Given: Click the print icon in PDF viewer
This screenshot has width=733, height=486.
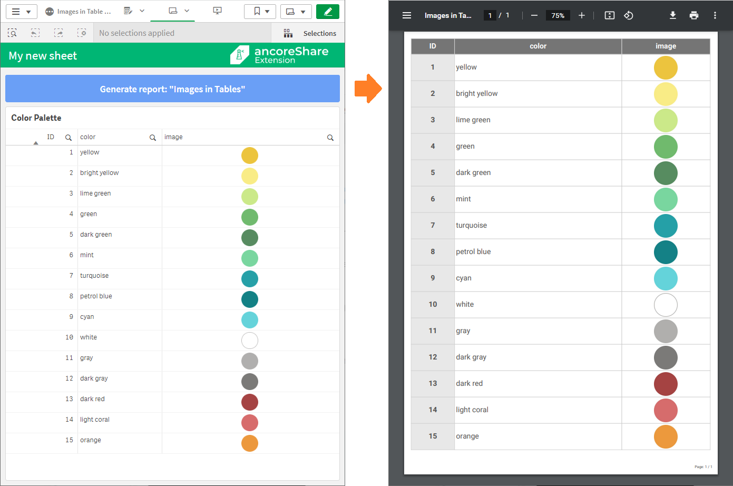Looking at the screenshot, I should point(694,15).
